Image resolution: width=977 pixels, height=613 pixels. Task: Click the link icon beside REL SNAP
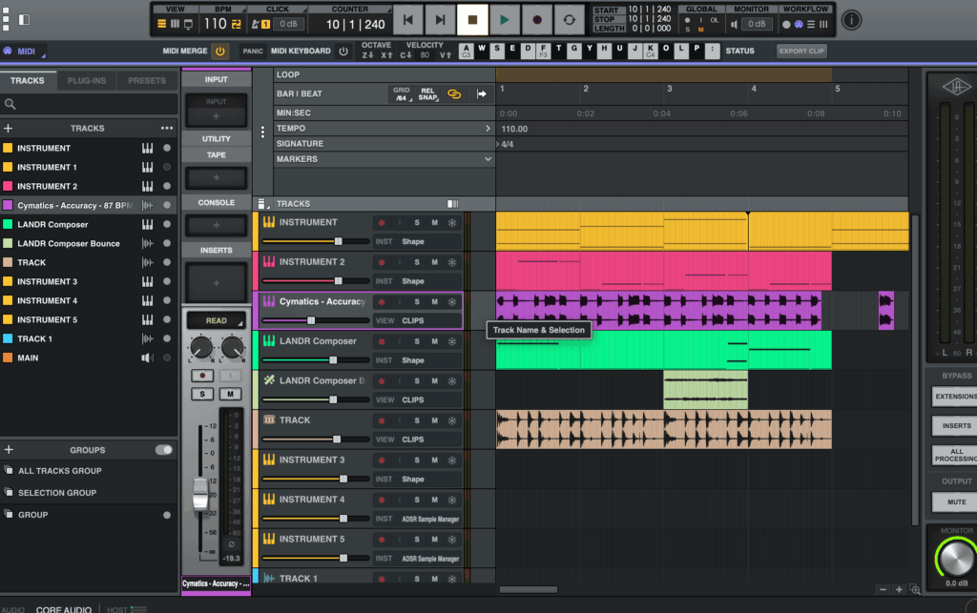pos(454,93)
